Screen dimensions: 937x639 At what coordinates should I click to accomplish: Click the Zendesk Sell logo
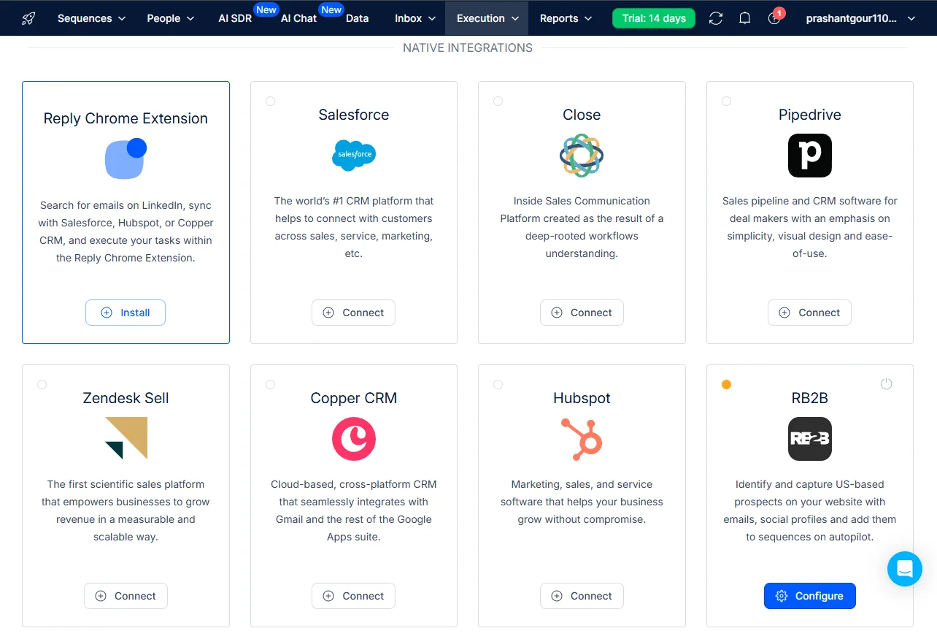pyautogui.click(x=126, y=438)
